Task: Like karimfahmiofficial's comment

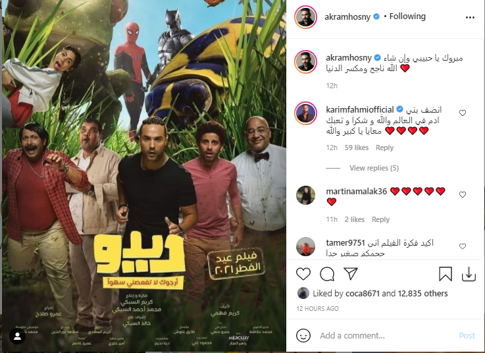Action: (x=463, y=113)
